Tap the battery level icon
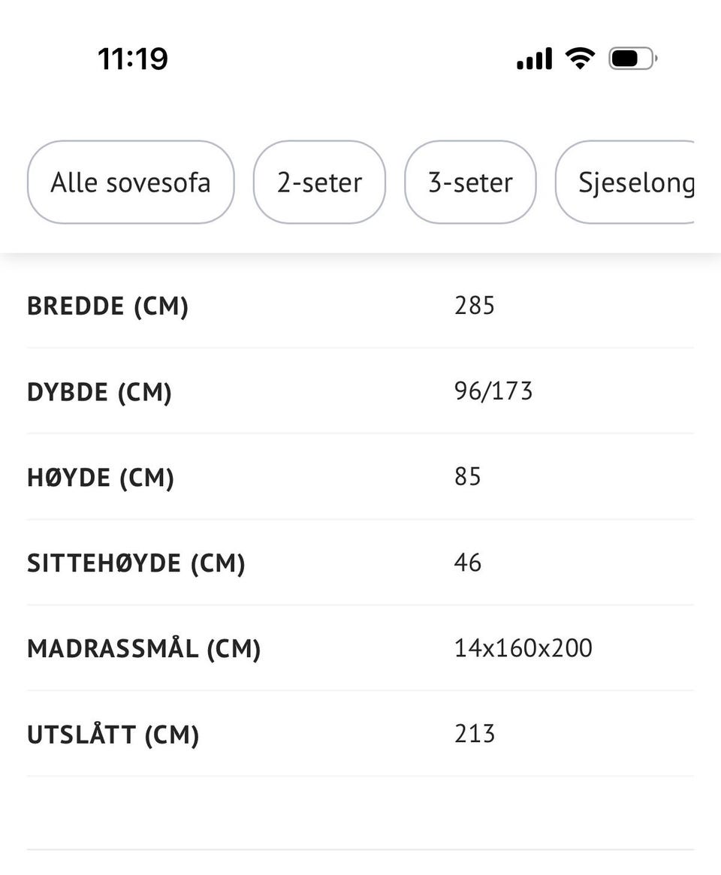Viewport: 721px width, 875px height. coord(632,59)
